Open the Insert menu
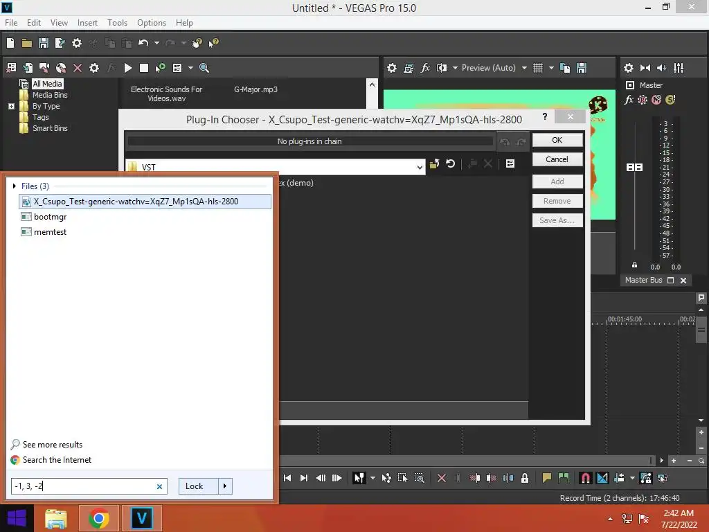The width and height of the screenshot is (709, 532). [87, 23]
